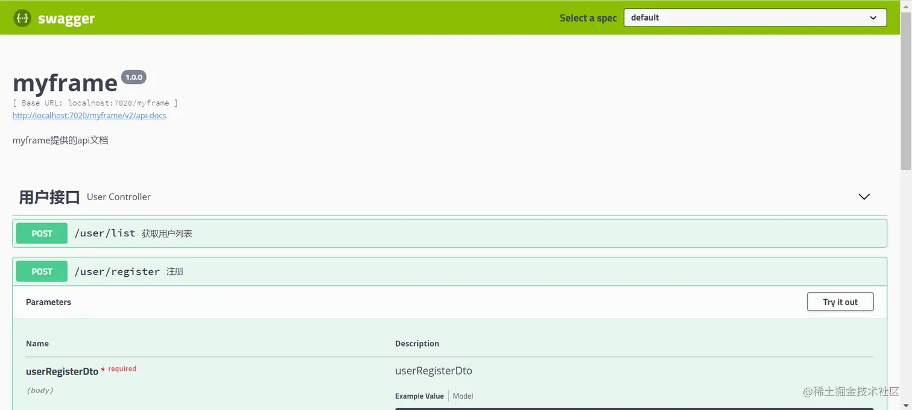Expand the POST /user/list operation
Image resolution: width=912 pixels, height=410 pixels.
point(449,233)
